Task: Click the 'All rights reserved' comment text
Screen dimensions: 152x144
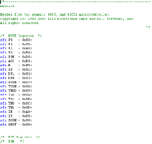Action: tap(19, 23)
